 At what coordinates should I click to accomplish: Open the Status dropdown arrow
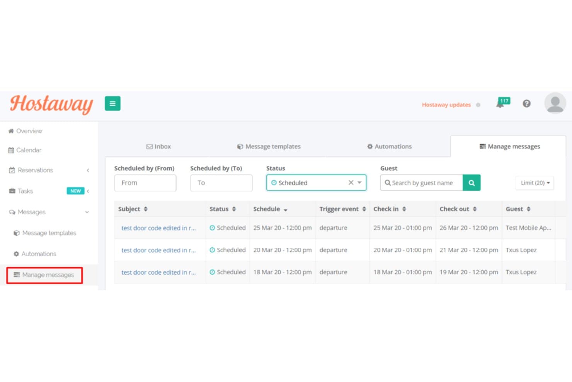tap(359, 183)
